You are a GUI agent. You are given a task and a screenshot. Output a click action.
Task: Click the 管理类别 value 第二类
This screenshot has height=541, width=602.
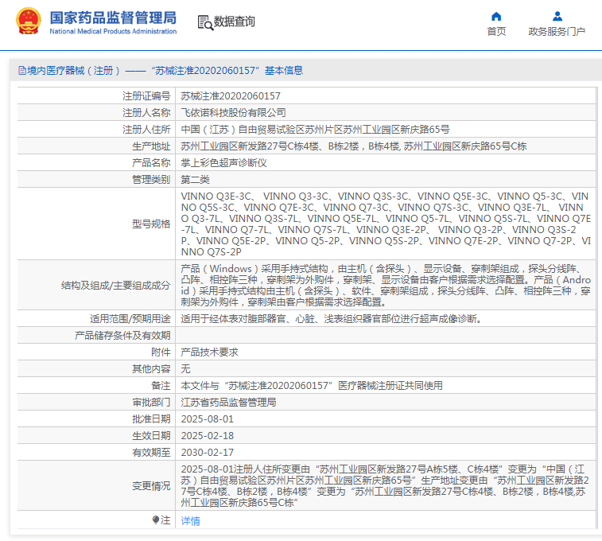(196, 179)
